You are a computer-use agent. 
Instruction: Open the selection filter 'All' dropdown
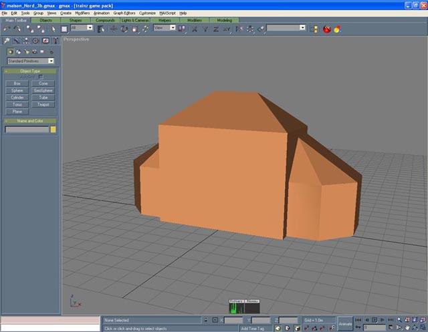[80, 29]
